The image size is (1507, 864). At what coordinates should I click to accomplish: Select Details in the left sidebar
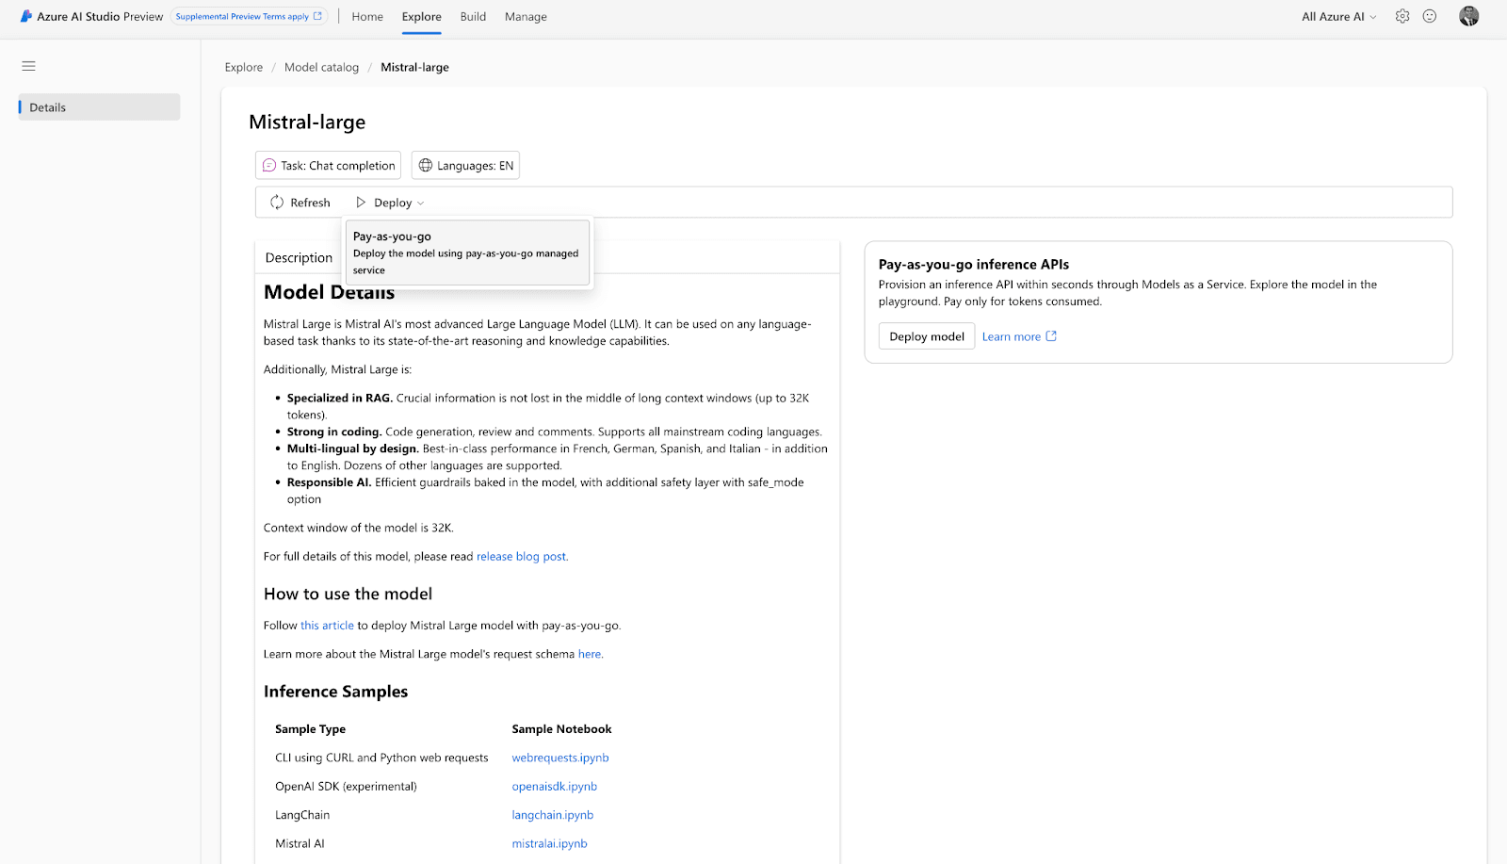pyautogui.click(x=99, y=107)
